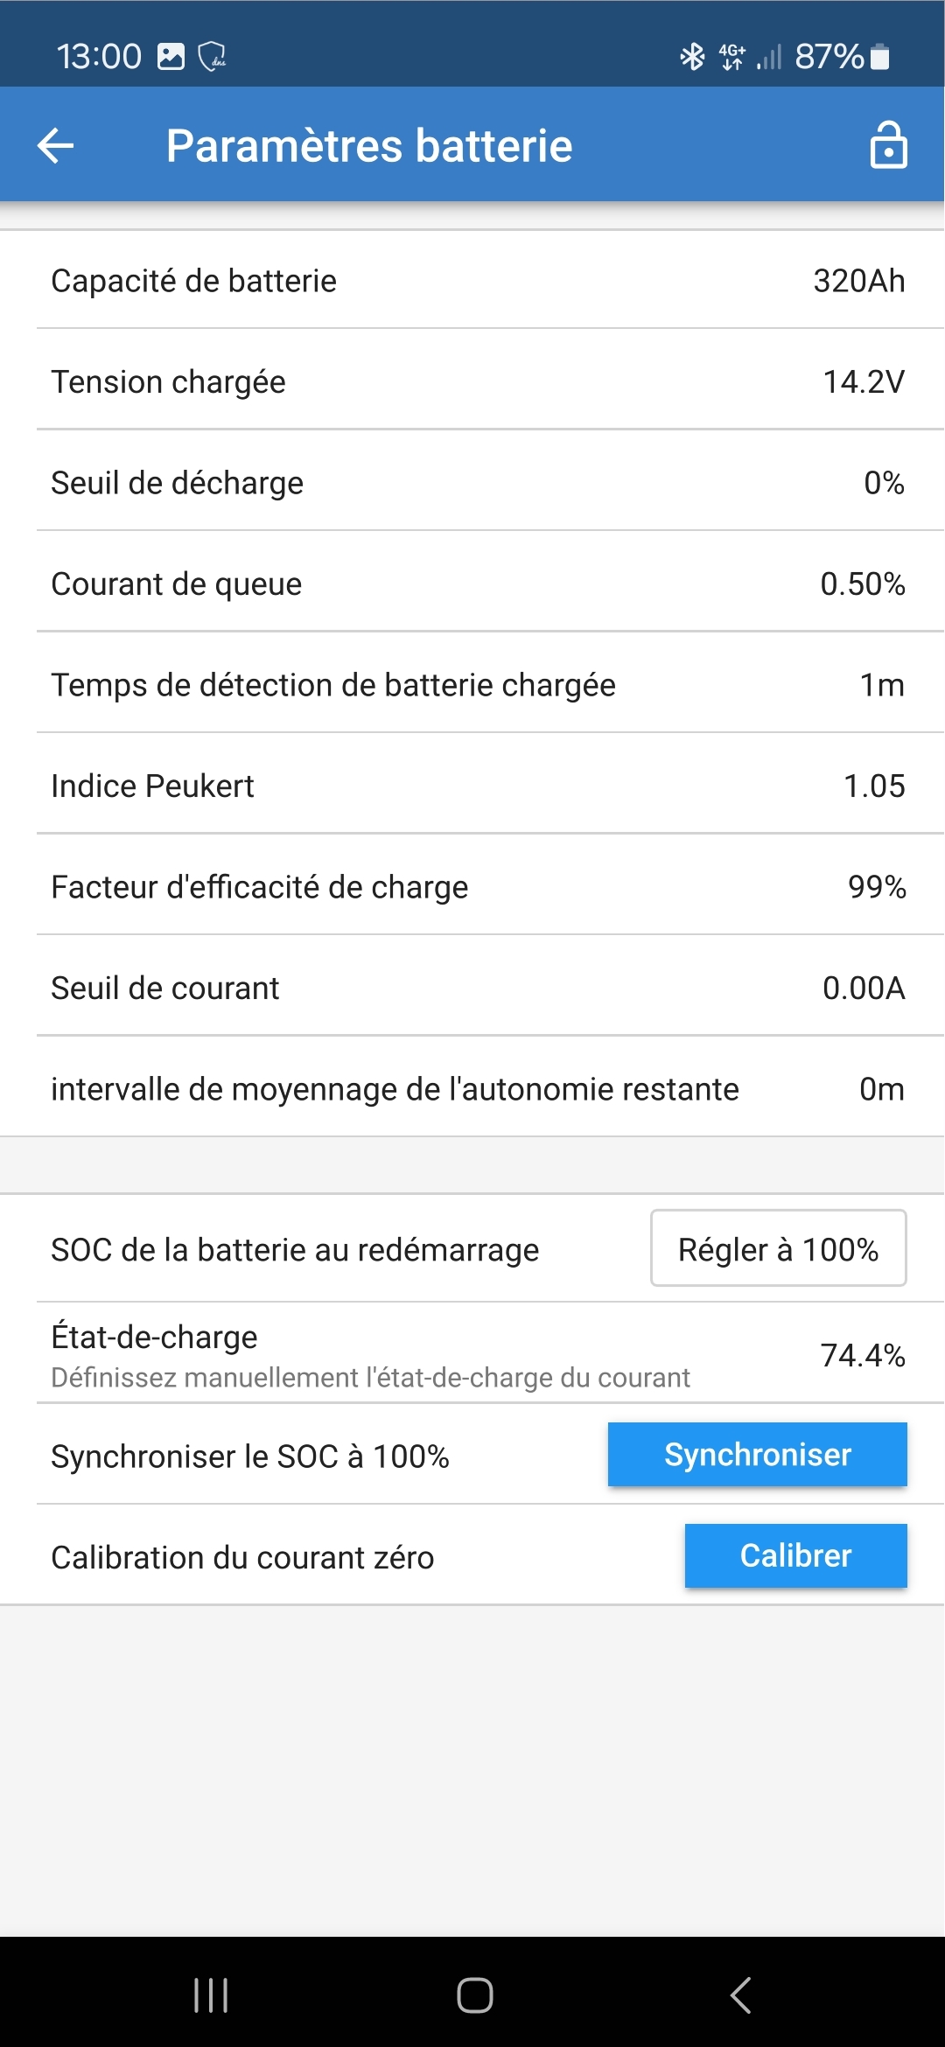
Task: Open the Régler à 100% selector
Action: pyautogui.click(x=778, y=1249)
